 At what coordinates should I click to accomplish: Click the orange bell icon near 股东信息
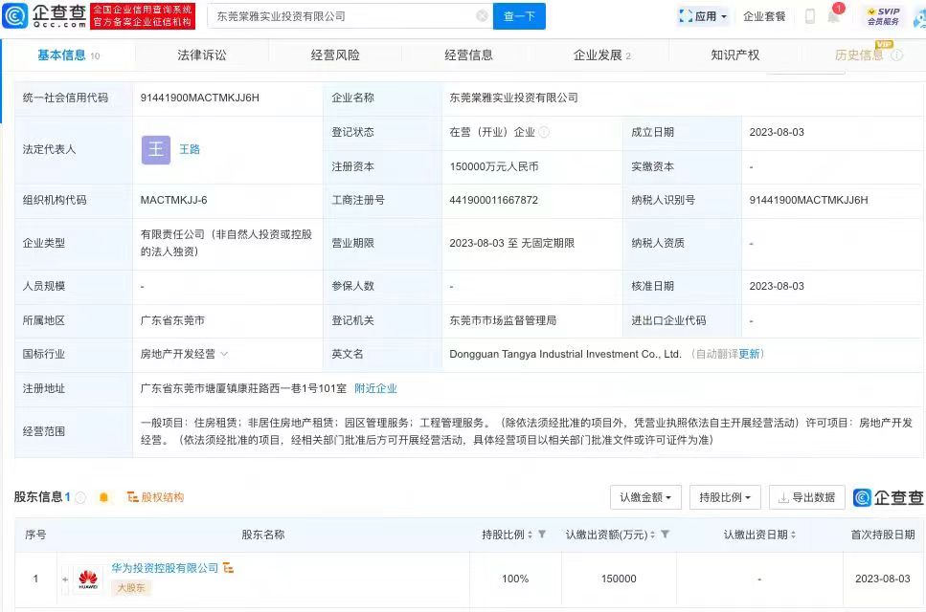point(104,497)
